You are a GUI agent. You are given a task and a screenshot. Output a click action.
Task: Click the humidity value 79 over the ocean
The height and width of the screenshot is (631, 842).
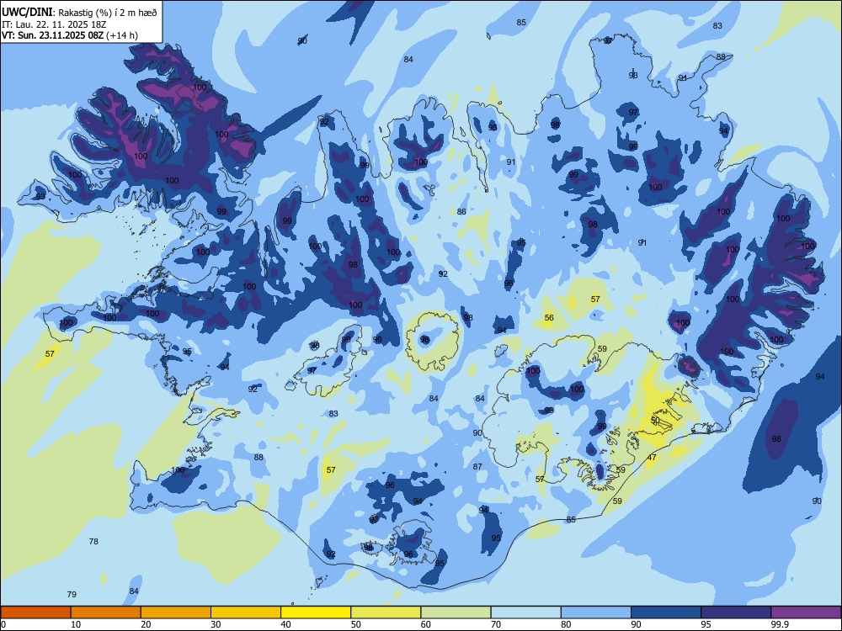(x=72, y=594)
